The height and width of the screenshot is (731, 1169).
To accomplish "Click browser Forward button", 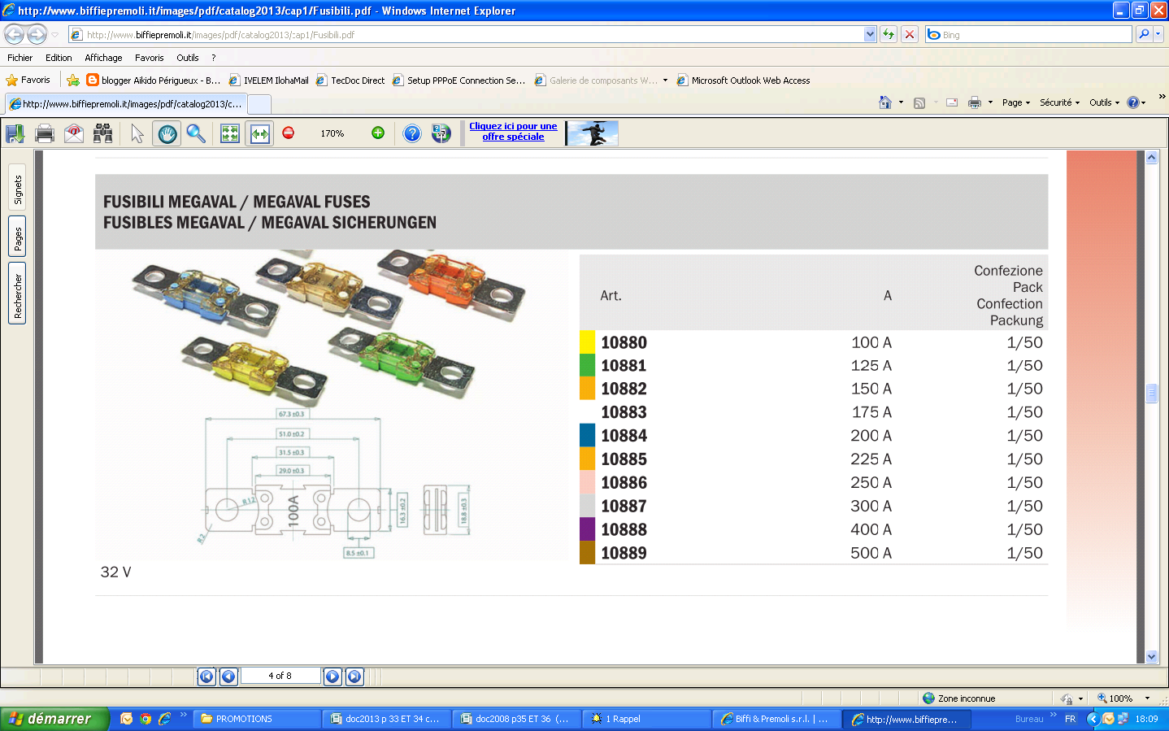I will coord(37,34).
